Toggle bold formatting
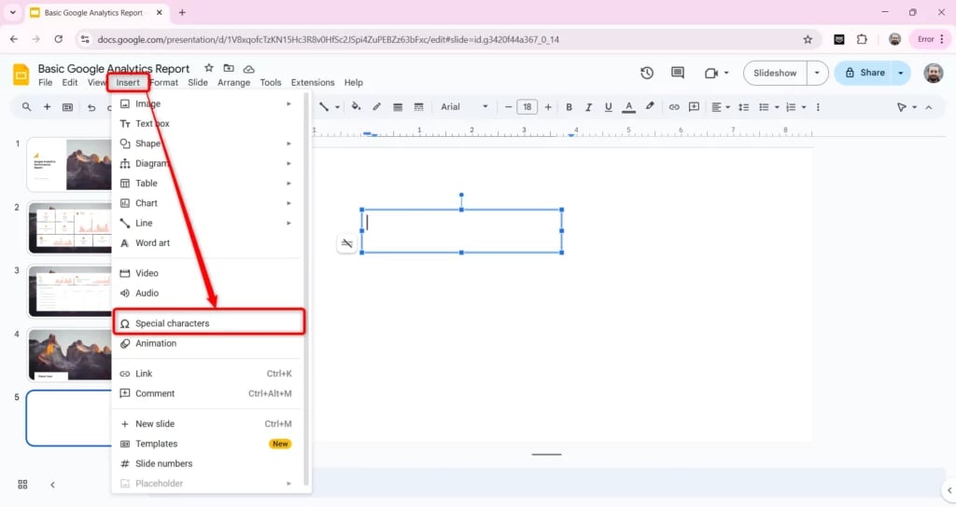 click(569, 107)
